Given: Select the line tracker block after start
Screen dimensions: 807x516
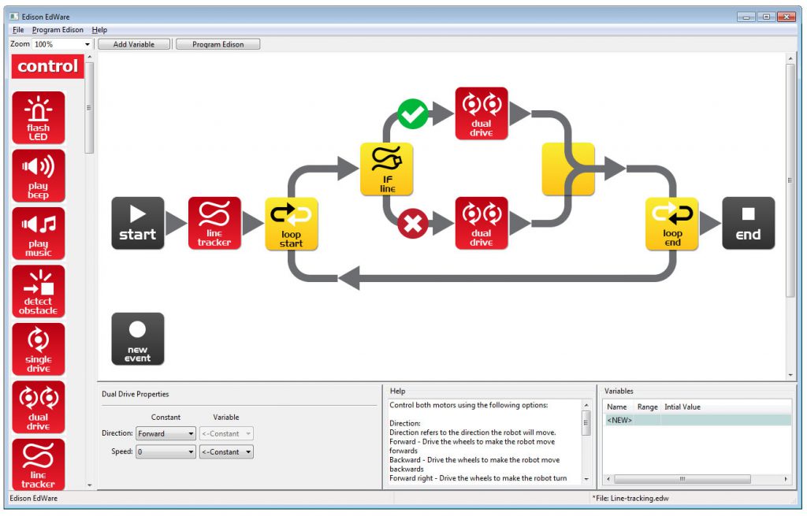Looking at the screenshot, I should click(214, 223).
